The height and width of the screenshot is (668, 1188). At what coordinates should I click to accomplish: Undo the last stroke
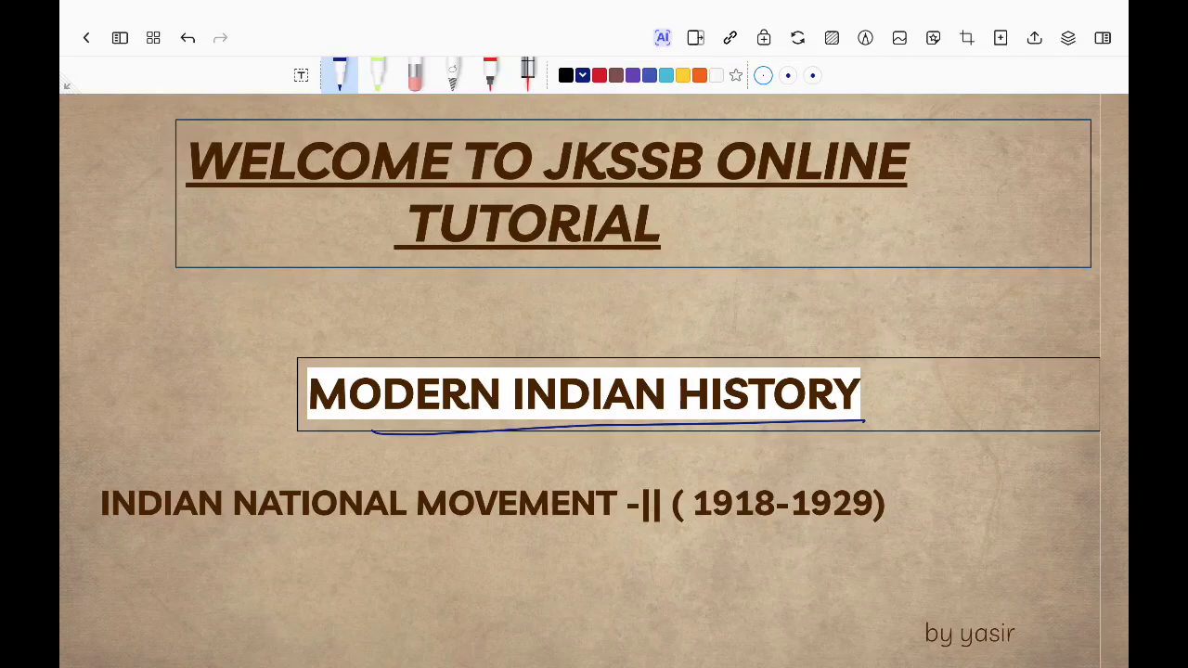(x=187, y=38)
